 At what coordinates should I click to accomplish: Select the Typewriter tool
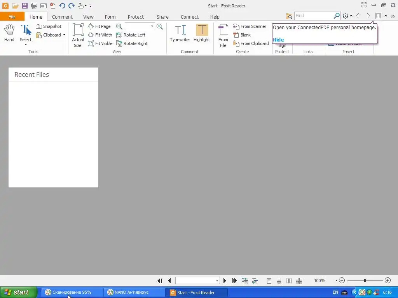(180, 33)
